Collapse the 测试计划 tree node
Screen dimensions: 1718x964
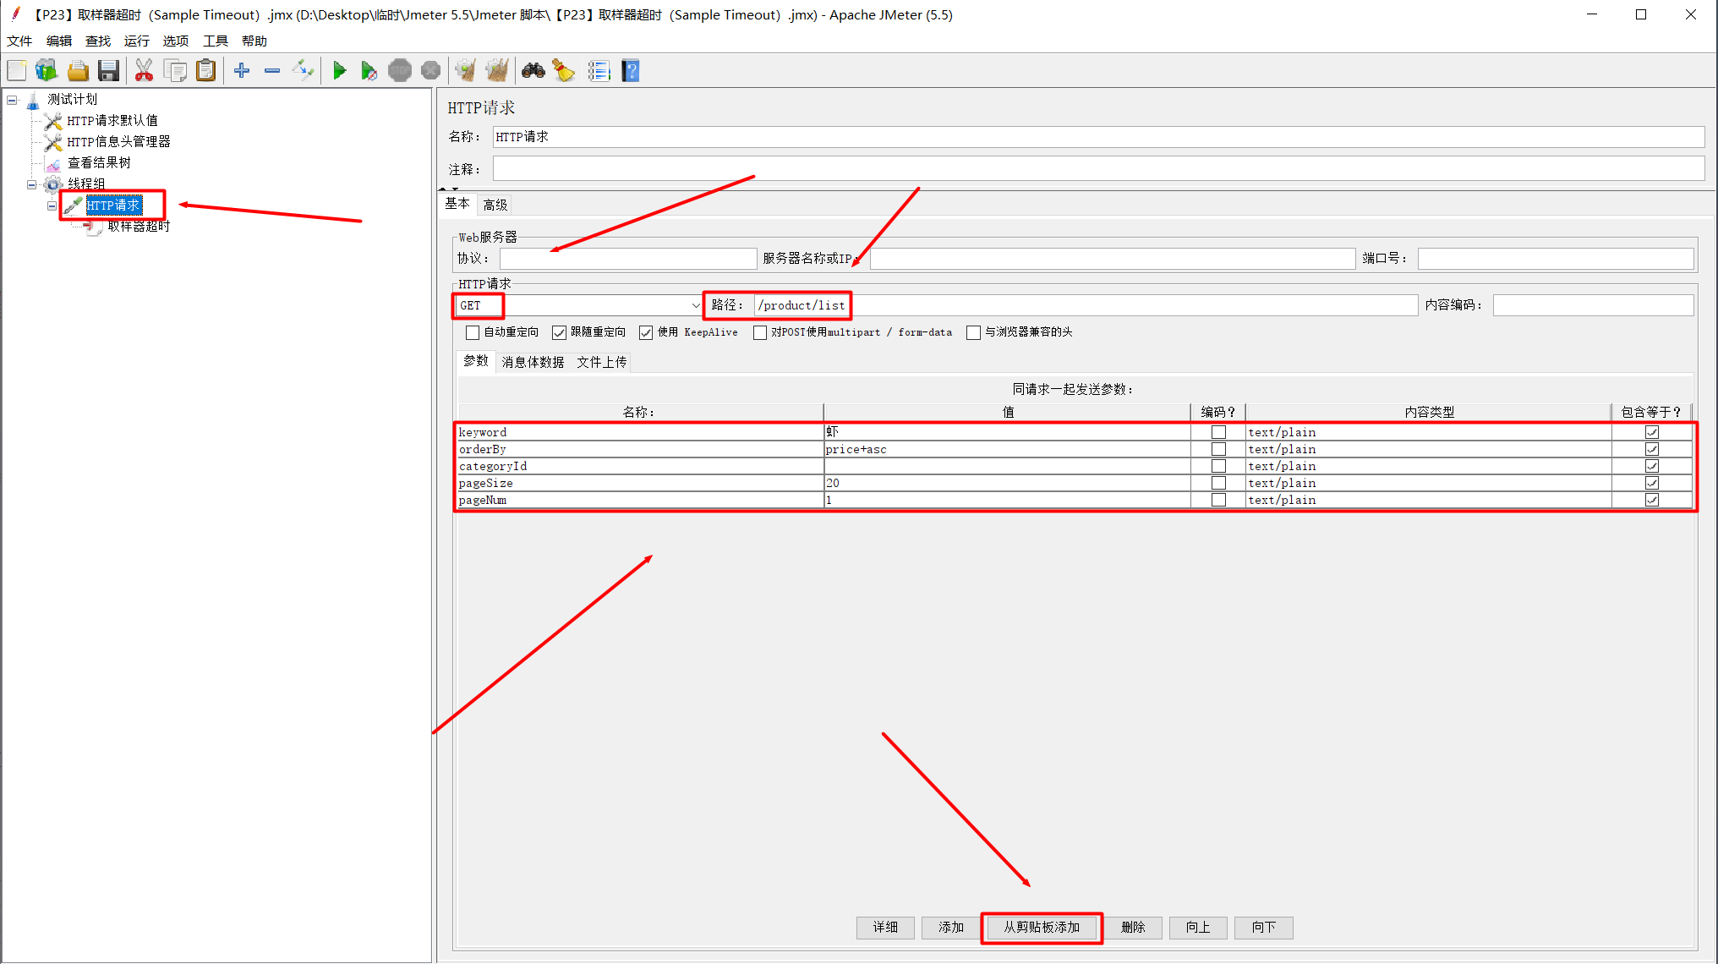click(x=13, y=100)
